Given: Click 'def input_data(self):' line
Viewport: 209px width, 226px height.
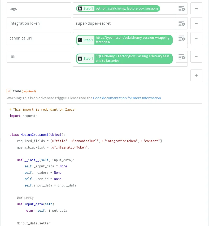Looking at the screenshot, I should tap(36, 204).
